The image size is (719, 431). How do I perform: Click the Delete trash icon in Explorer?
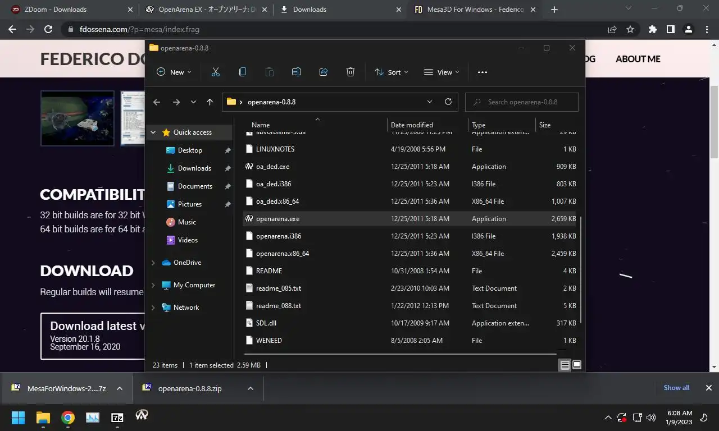(x=351, y=72)
